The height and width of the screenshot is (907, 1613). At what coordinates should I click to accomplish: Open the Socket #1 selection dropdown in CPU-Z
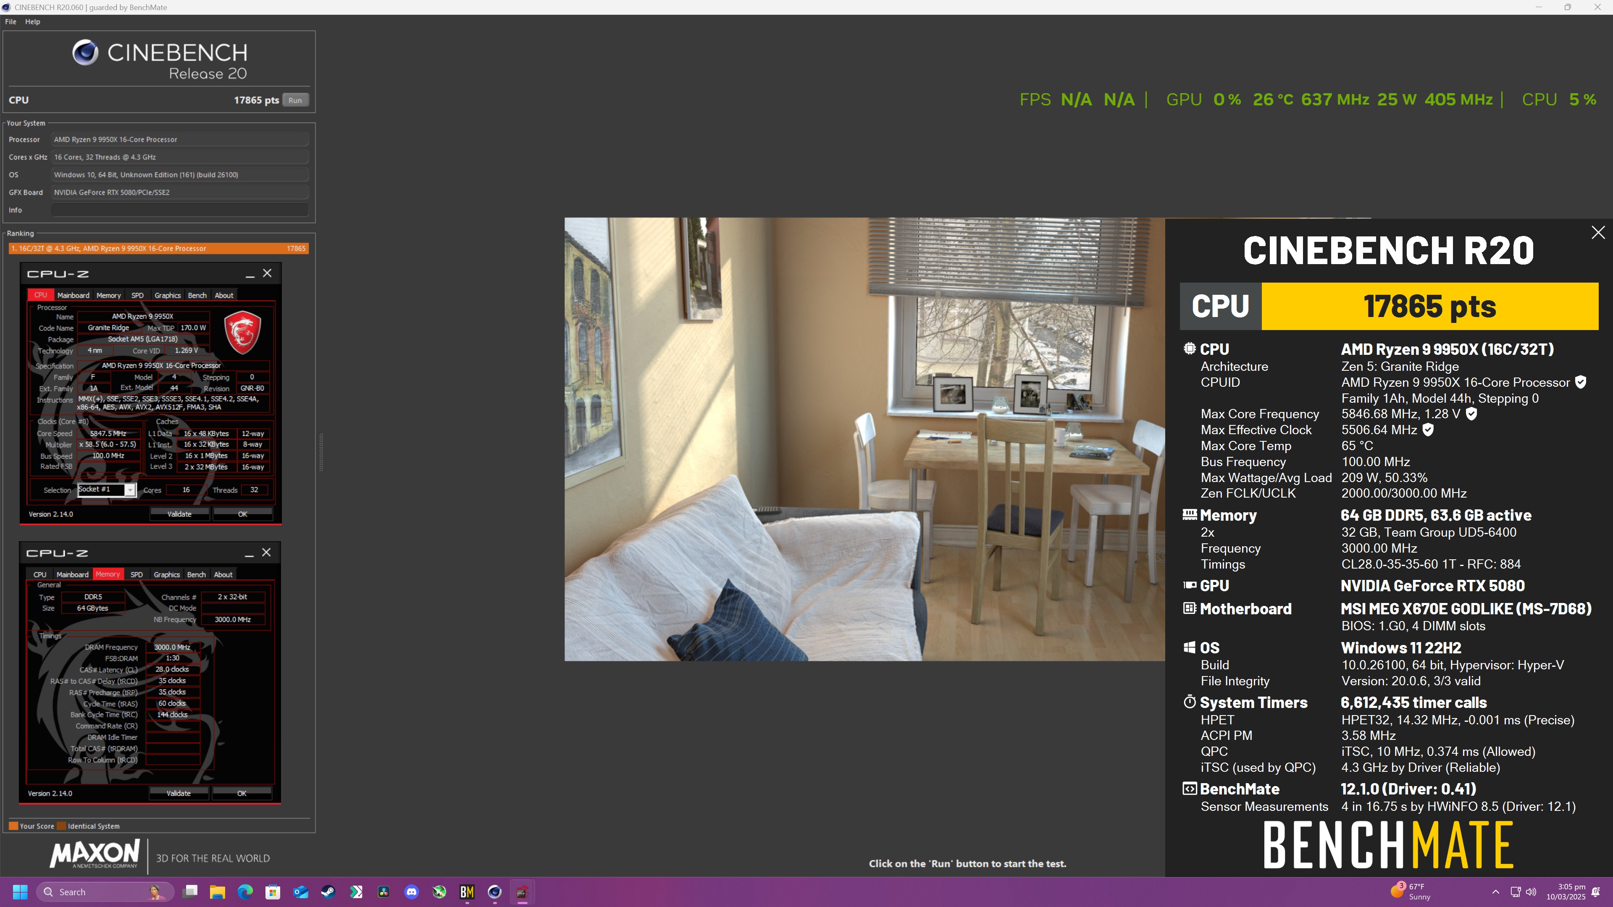coord(106,490)
